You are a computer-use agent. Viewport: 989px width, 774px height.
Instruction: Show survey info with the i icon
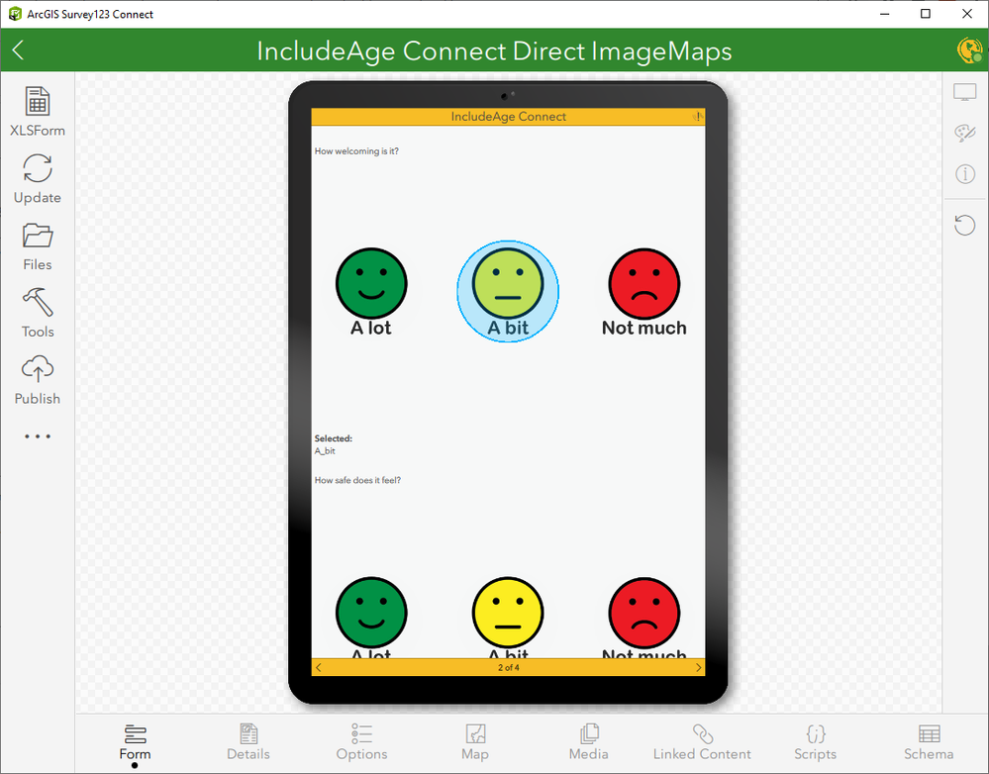point(964,173)
